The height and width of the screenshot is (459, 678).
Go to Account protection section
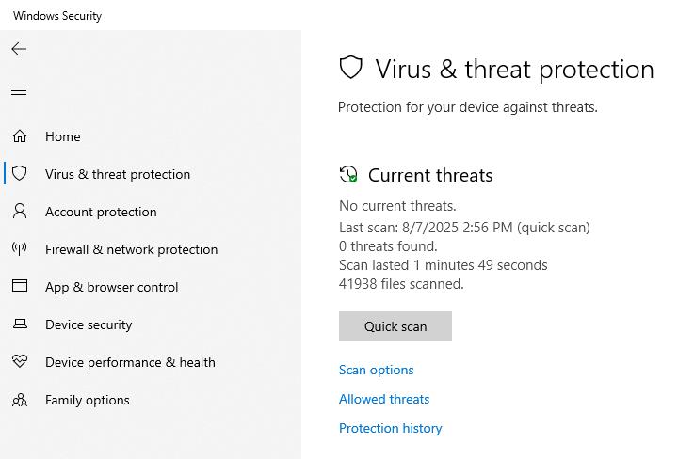(x=101, y=212)
